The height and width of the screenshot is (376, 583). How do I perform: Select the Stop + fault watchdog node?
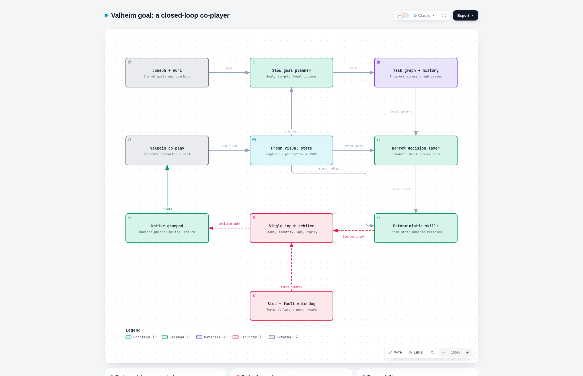(x=291, y=306)
